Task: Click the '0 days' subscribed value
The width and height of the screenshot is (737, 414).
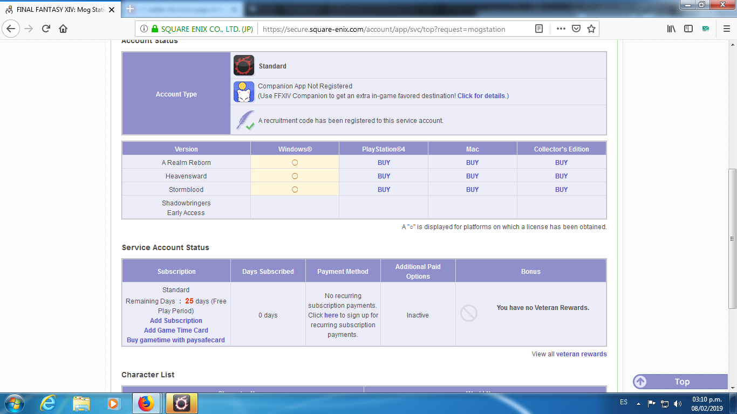Action: [x=268, y=315]
